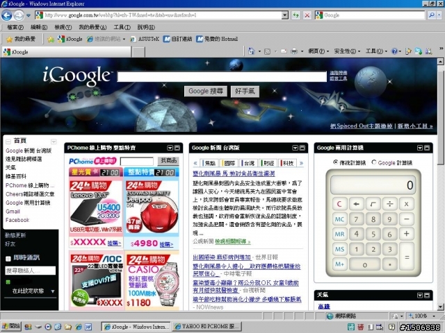This screenshot has height=333, width=445.
Task: Click the browser Forward arrow button
Action: 19,15
